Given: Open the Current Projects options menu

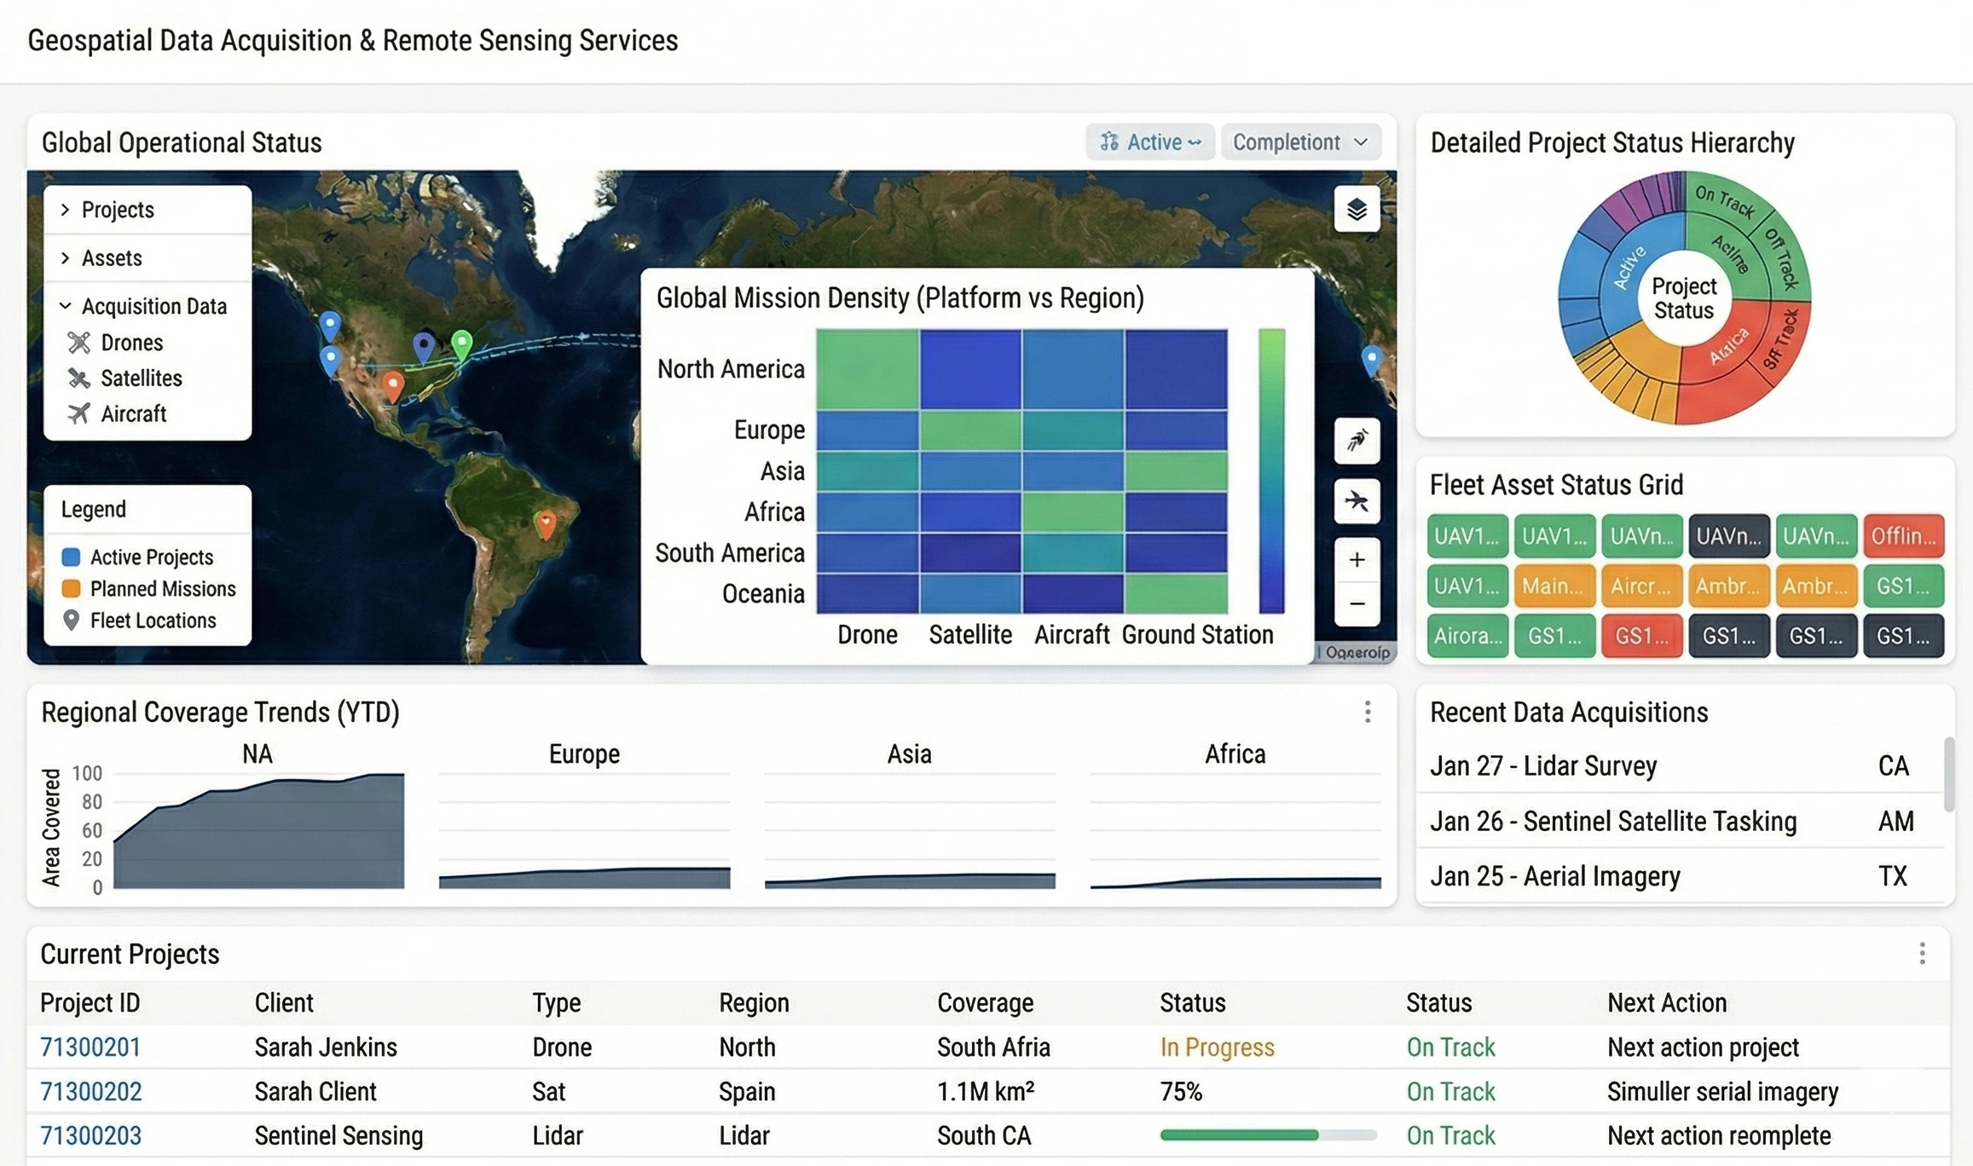Looking at the screenshot, I should 1923,955.
